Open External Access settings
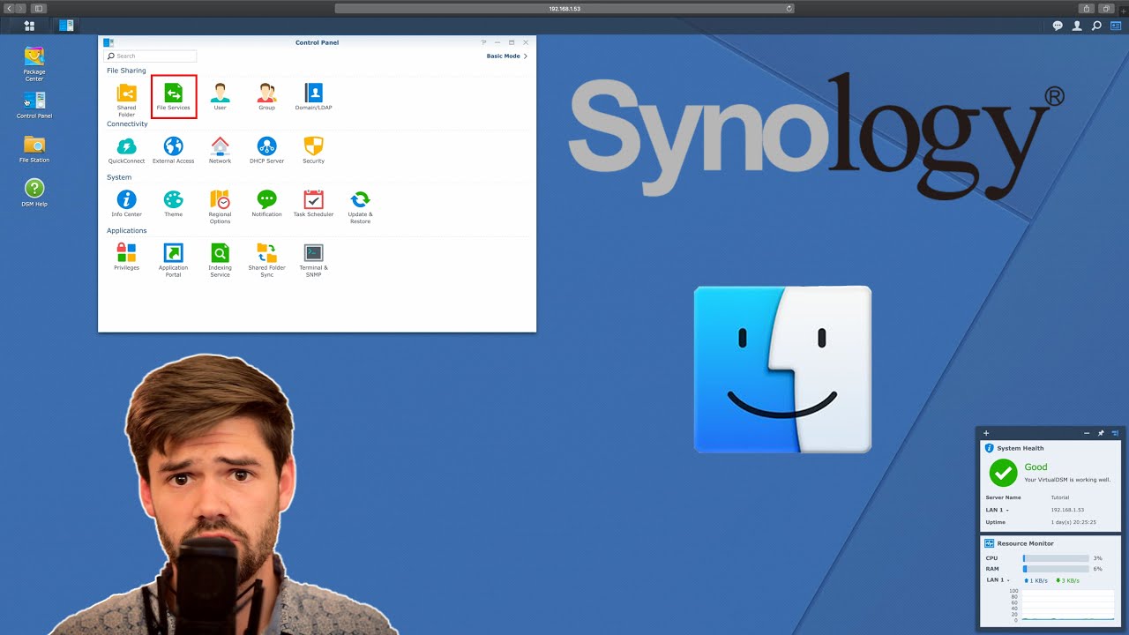 point(174,150)
